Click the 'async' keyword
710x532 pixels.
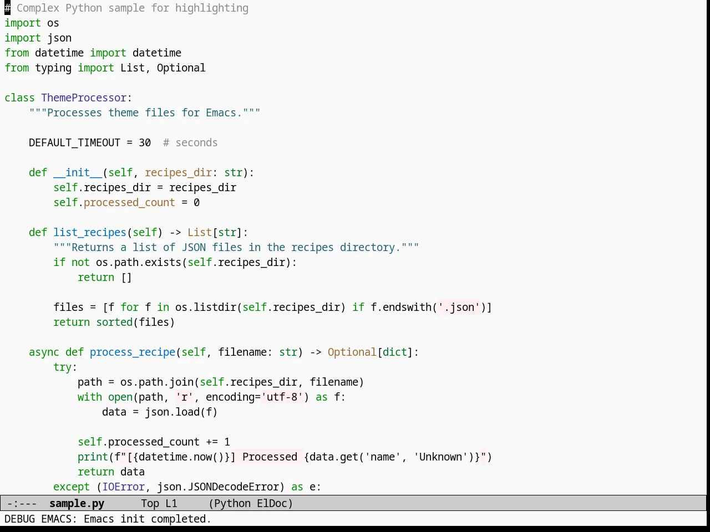44,352
